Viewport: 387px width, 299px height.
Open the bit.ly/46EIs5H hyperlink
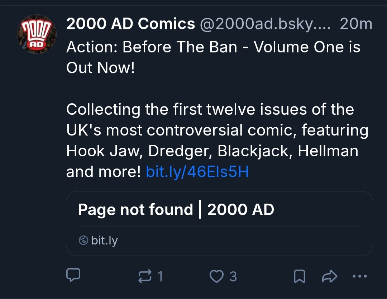197,172
